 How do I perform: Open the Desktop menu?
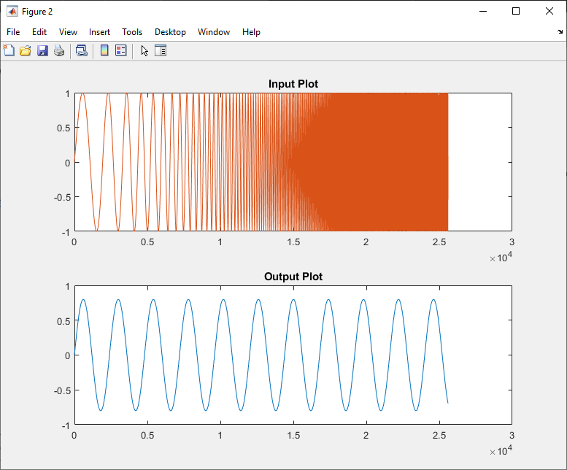[170, 32]
